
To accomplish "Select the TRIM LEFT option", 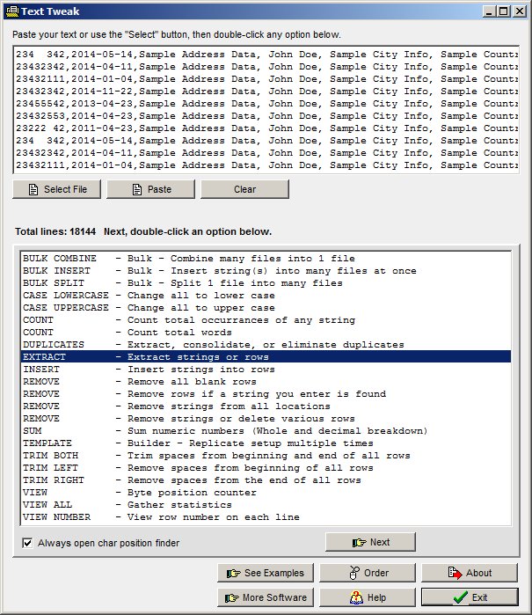I will coord(266,467).
